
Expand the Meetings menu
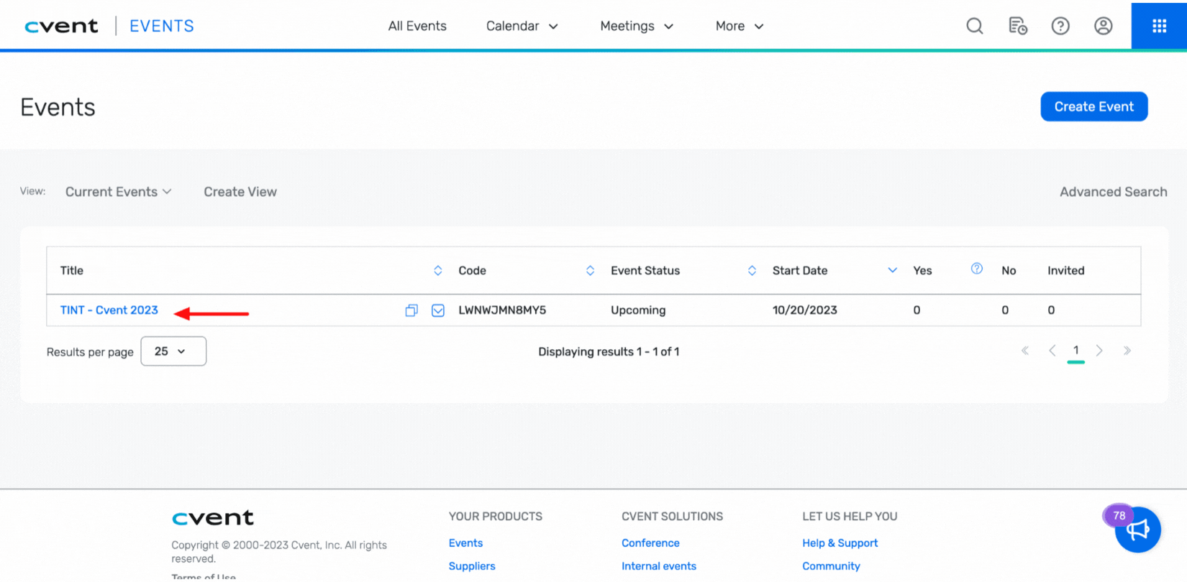coord(637,26)
